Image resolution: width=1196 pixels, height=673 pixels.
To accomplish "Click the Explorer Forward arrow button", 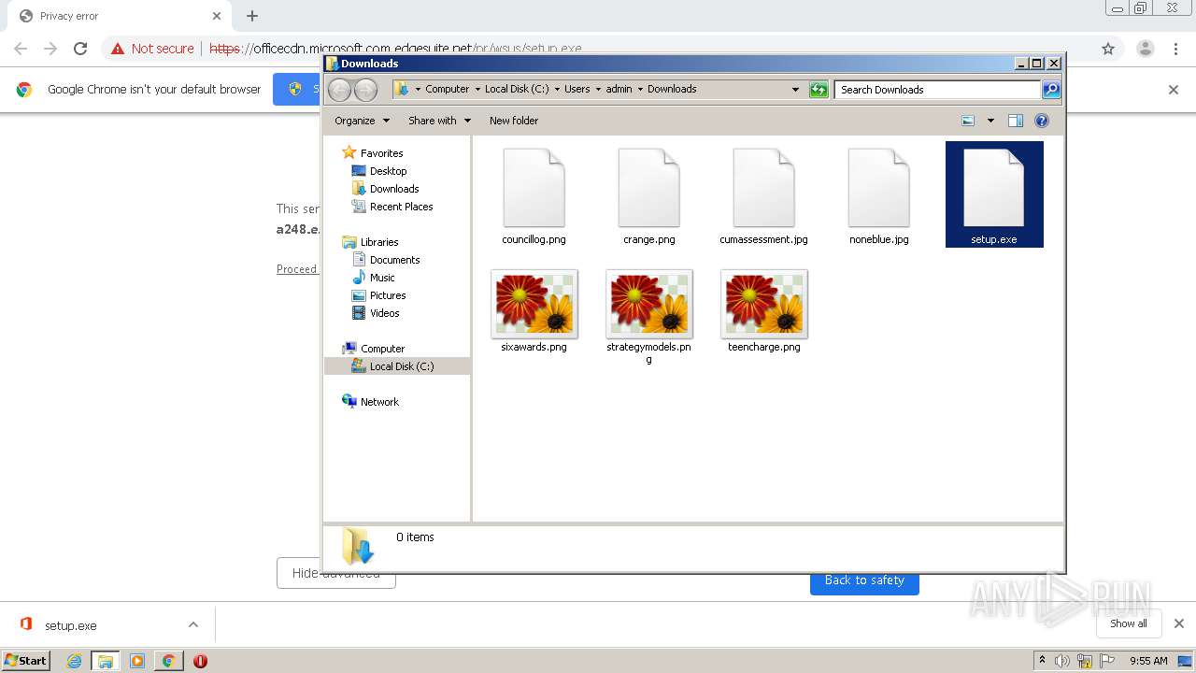I will point(365,90).
